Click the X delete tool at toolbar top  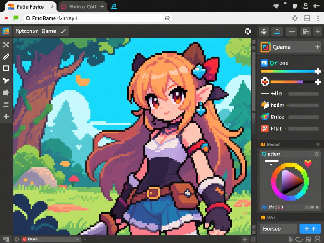pyautogui.click(x=6, y=45)
